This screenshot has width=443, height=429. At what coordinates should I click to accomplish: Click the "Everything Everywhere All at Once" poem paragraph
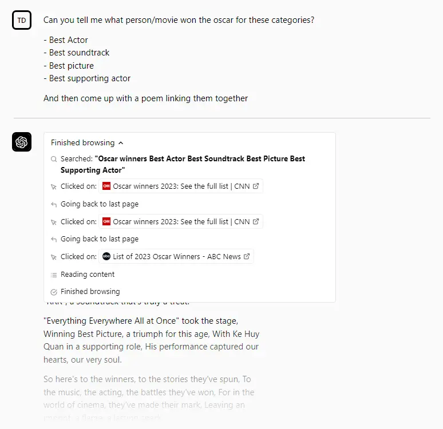point(152,340)
